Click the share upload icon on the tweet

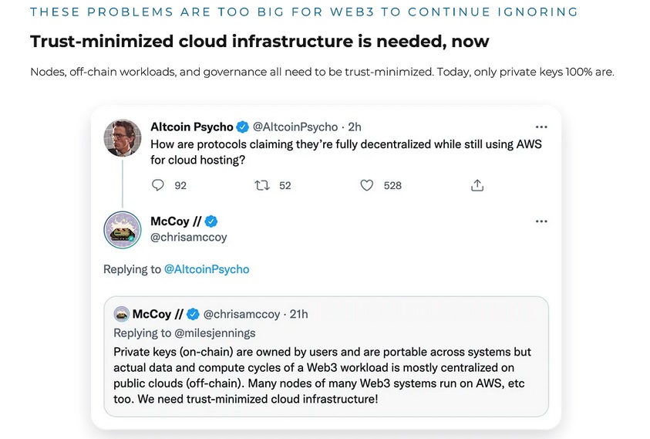coord(477,185)
